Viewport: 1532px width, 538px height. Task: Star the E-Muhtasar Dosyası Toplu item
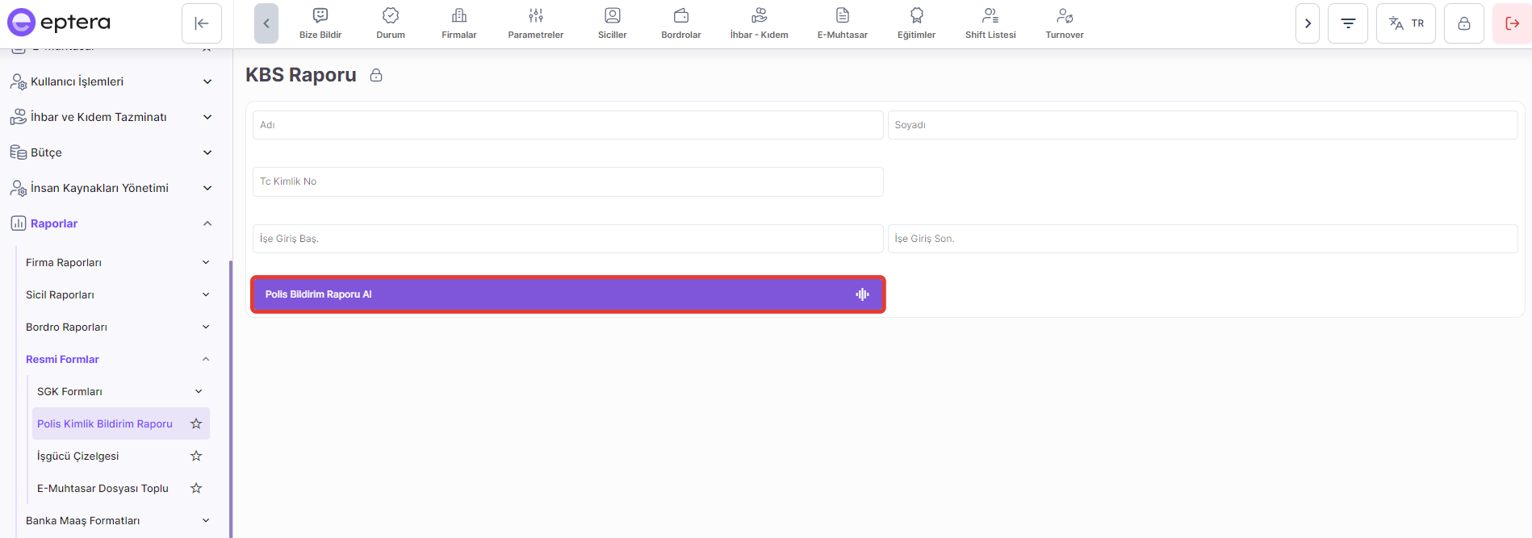pyautogui.click(x=196, y=488)
